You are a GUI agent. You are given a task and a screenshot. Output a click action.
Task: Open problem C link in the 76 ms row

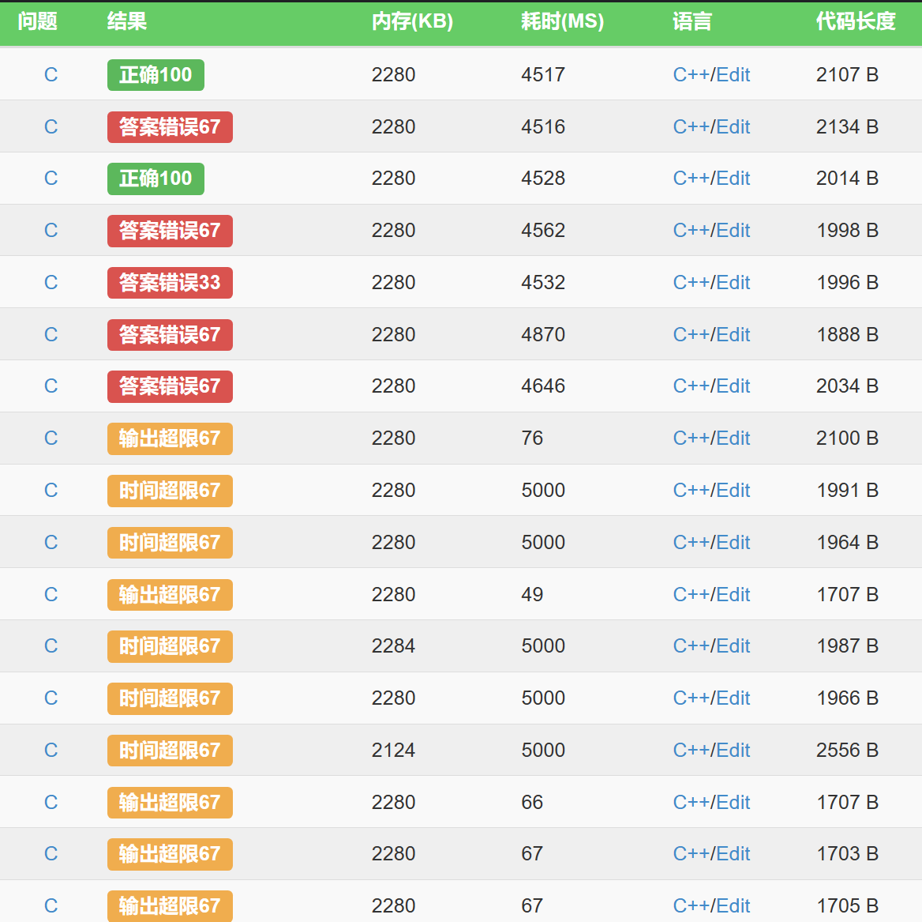pyautogui.click(x=51, y=438)
